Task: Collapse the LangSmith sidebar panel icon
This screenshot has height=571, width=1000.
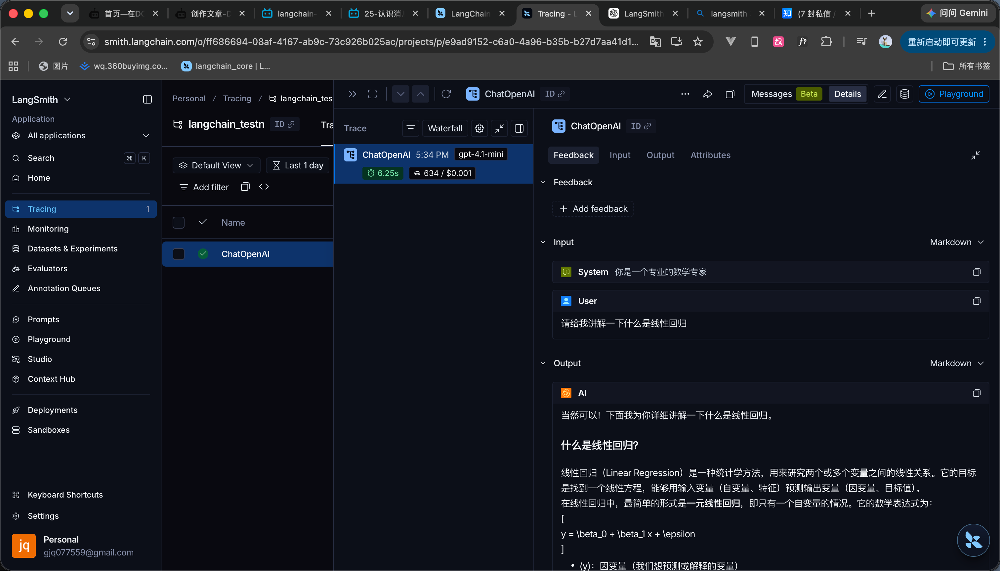Action: click(147, 99)
